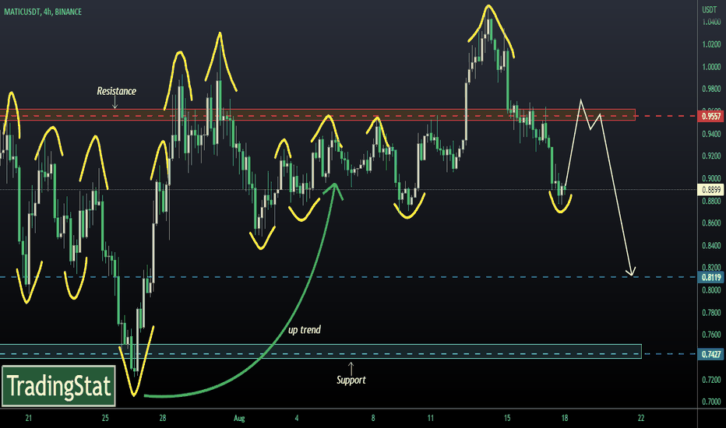Click the 8 date on time axis
Image resolution: width=726 pixels, height=428 pixels.
coord(373,419)
